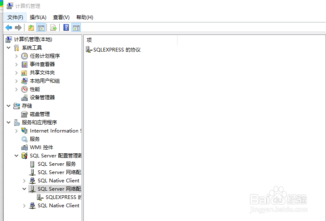Image resolution: width=326 pixels, height=221 pixels.
Task: Click the 事件查看器 icon
Action: pos(24,64)
